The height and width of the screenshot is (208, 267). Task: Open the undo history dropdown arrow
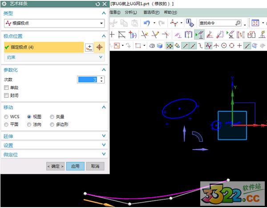[154, 23]
